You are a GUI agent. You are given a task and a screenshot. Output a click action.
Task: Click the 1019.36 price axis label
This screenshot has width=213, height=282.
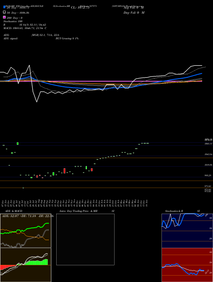[x=208, y=165]
